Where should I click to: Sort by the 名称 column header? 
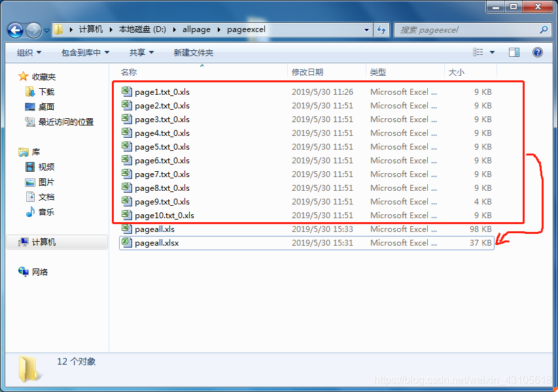129,72
